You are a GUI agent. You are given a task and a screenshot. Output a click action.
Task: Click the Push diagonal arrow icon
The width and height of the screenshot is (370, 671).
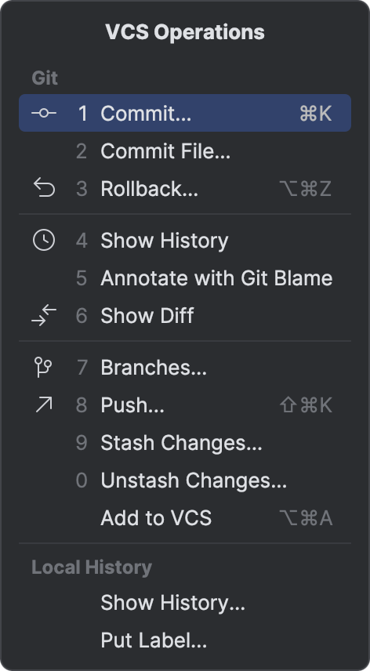click(x=44, y=404)
